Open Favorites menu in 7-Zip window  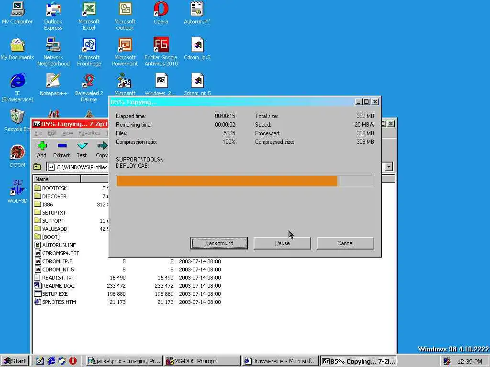point(89,133)
